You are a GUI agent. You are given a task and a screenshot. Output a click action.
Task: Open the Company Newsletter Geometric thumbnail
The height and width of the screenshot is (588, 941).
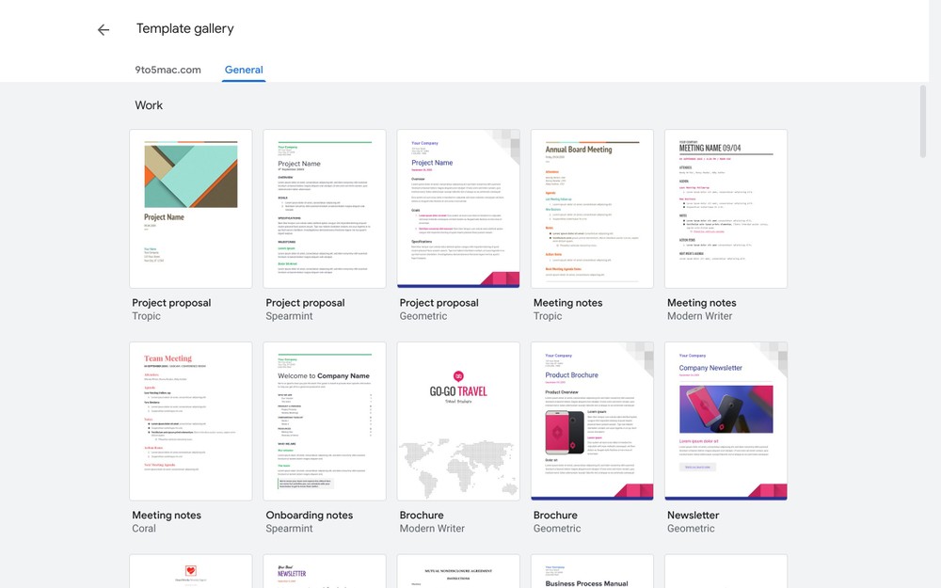click(x=726, y=421)
